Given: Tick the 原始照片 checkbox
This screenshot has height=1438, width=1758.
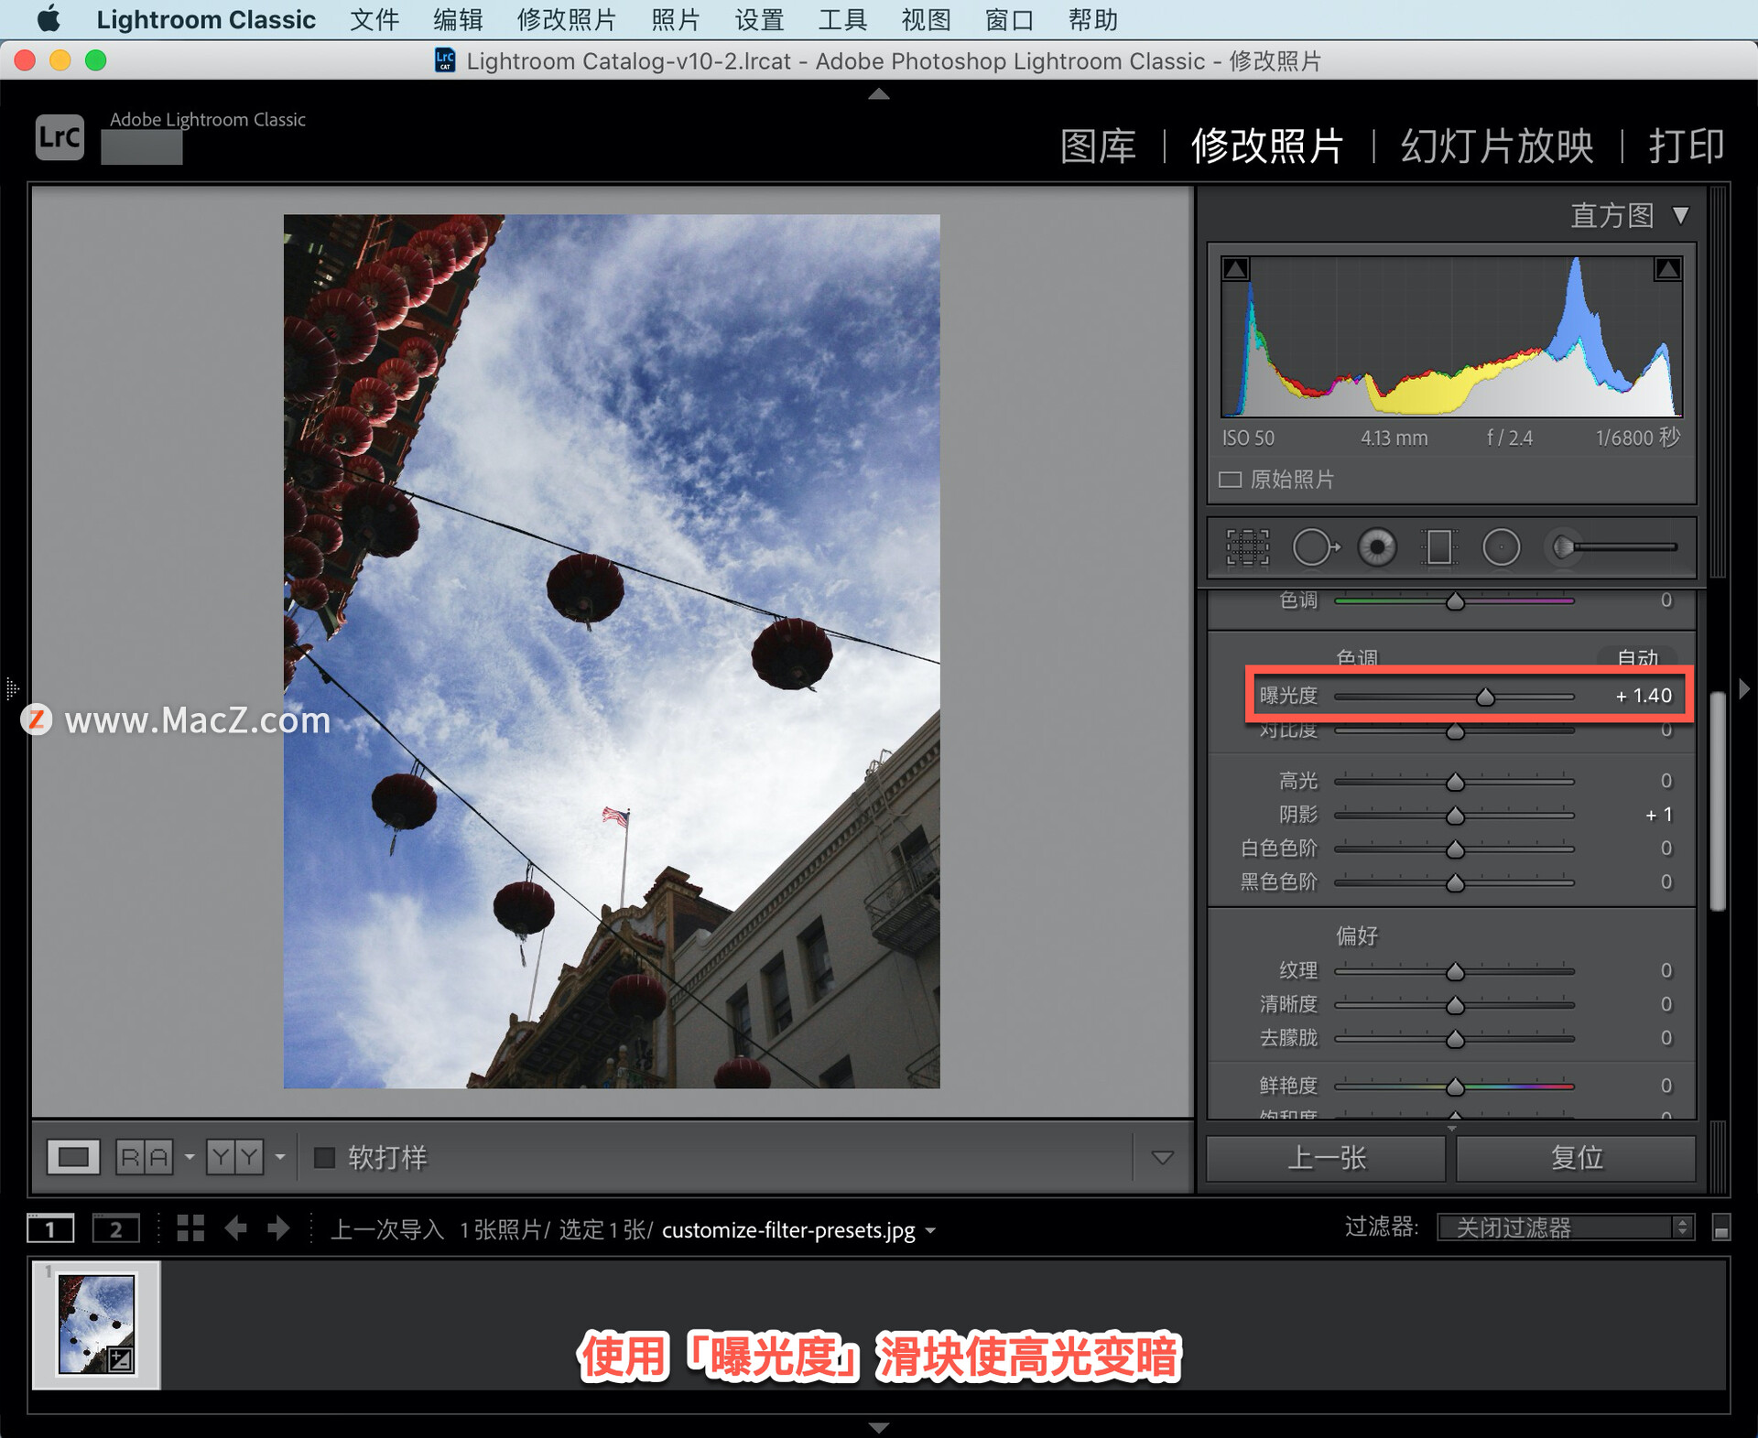Looking at the screenshot, I should point(1230,480).
